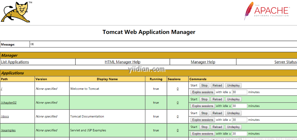This screenshot has width=297, height=140.
Task: Edit idle minutes field for root application
Action: click(x=240, y=92)
